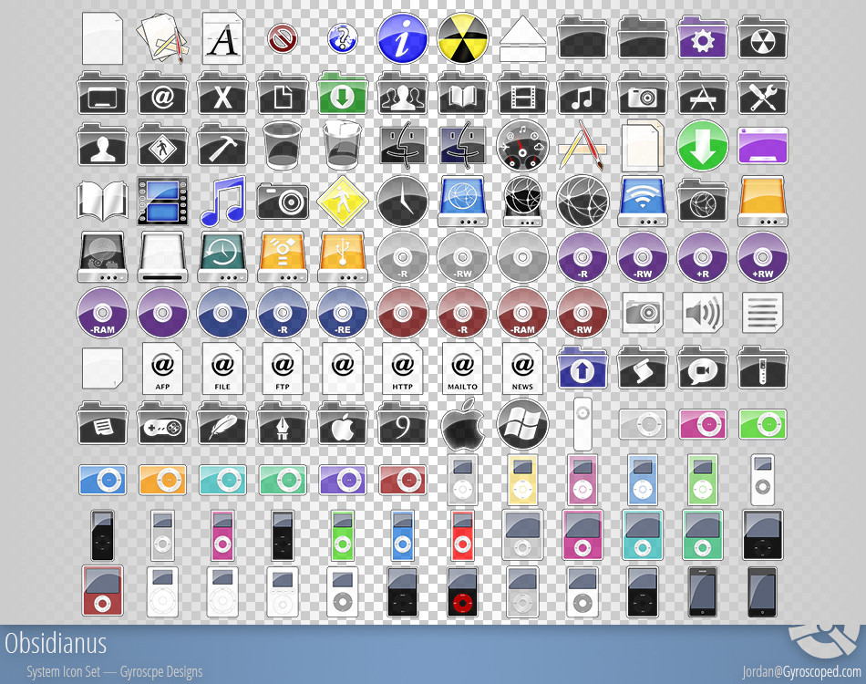
Task: Select the folder with number 9
Action: pyautogui.click(x=403, y=423)
